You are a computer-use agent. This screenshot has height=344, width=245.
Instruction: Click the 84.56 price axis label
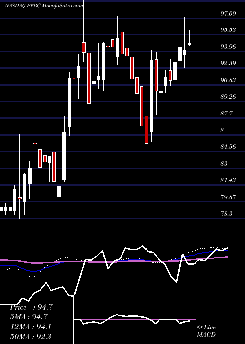point(228,147)
